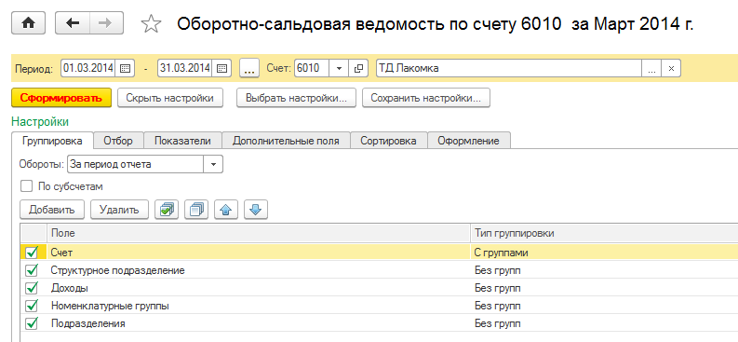Open the Обороты period dropdown
Image resolution: width=738 pixels, height=342 pixels.
point(213,164)
